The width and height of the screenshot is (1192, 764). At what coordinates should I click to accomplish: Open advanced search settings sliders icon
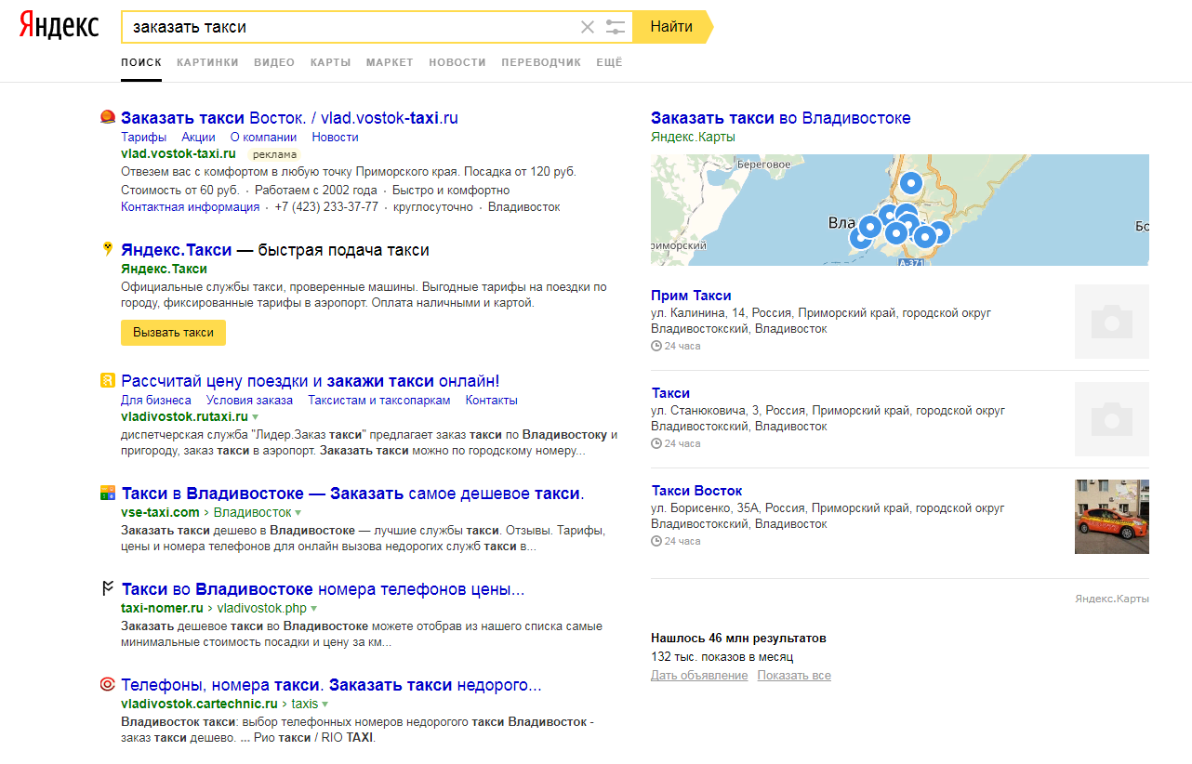coord(616,27)
